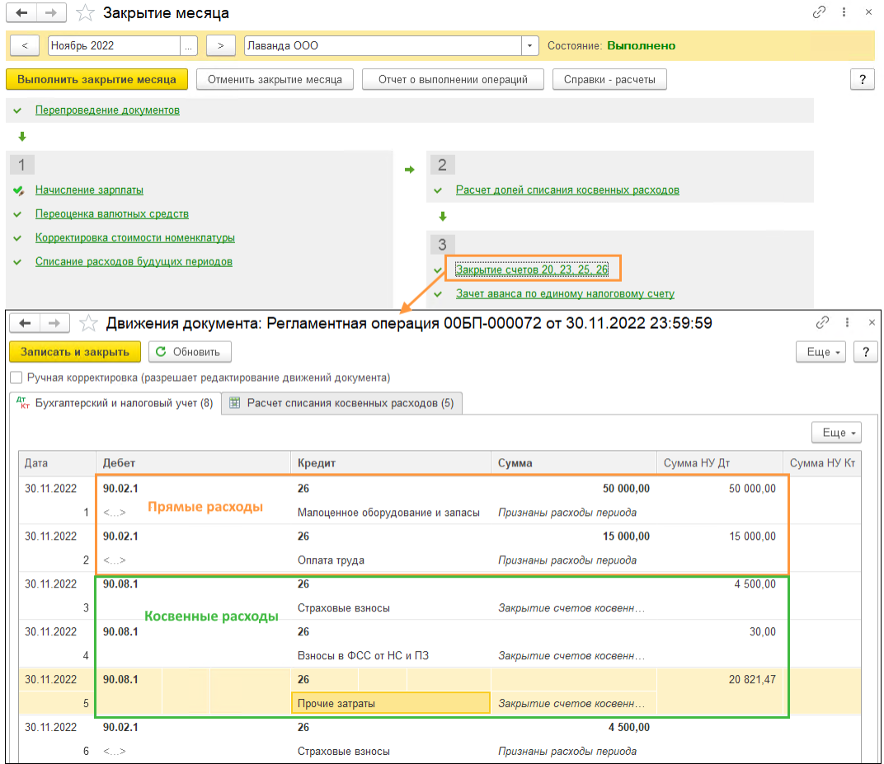
Task: Open period selector ellipsis next to Ноябрь 2022
Action: click(188, 45)
